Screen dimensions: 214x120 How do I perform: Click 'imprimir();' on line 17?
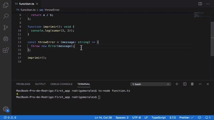(x=37, y=58)
